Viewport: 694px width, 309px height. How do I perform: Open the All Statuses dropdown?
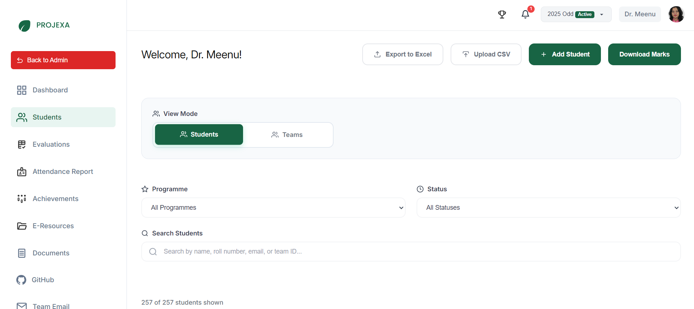tap(548, 208)
